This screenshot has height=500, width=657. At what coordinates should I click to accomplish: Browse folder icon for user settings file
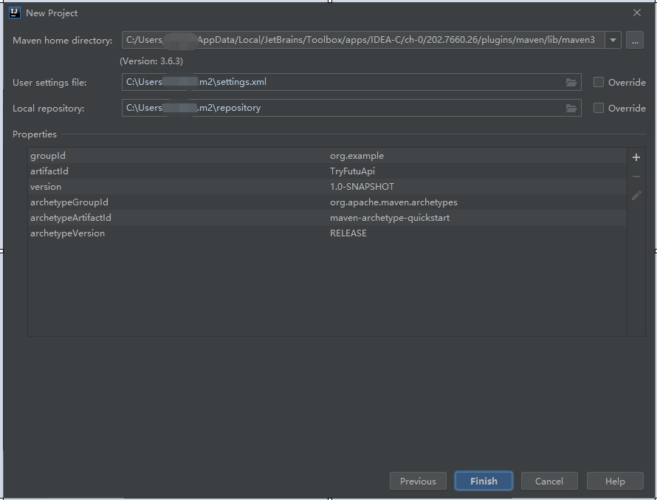(571, 82)
